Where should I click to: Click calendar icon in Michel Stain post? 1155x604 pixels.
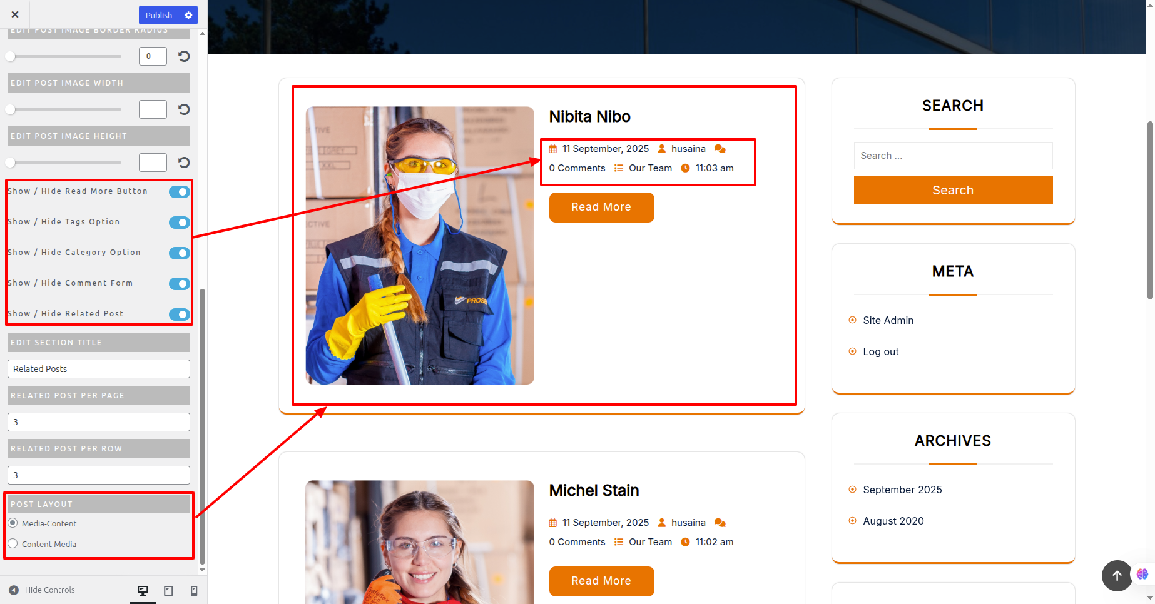point(553,523)
